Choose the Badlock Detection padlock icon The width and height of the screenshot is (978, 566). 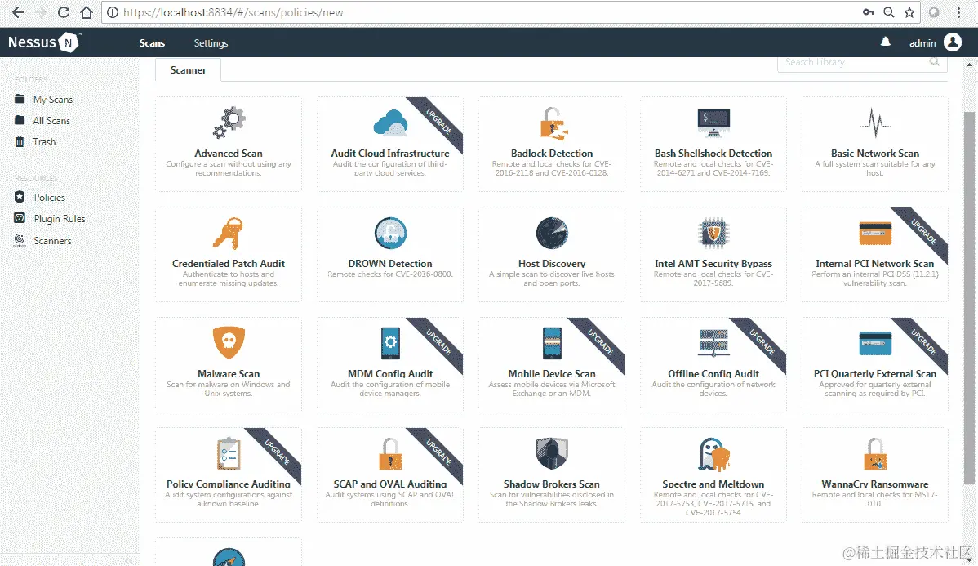click(553, 123)
